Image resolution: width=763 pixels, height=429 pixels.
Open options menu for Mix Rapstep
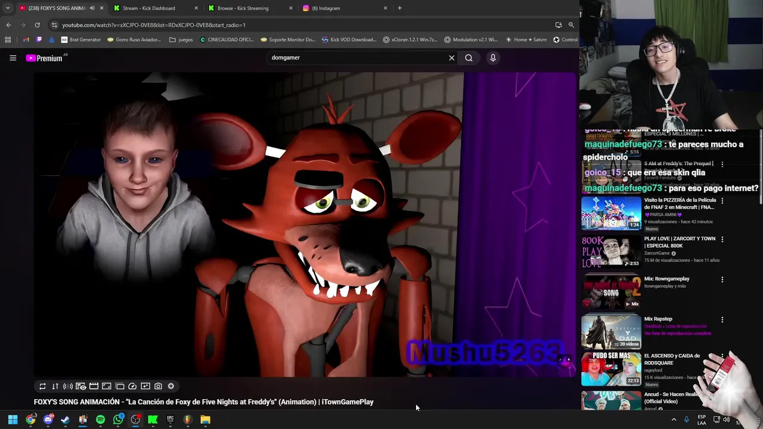click(x=722, y=320)
